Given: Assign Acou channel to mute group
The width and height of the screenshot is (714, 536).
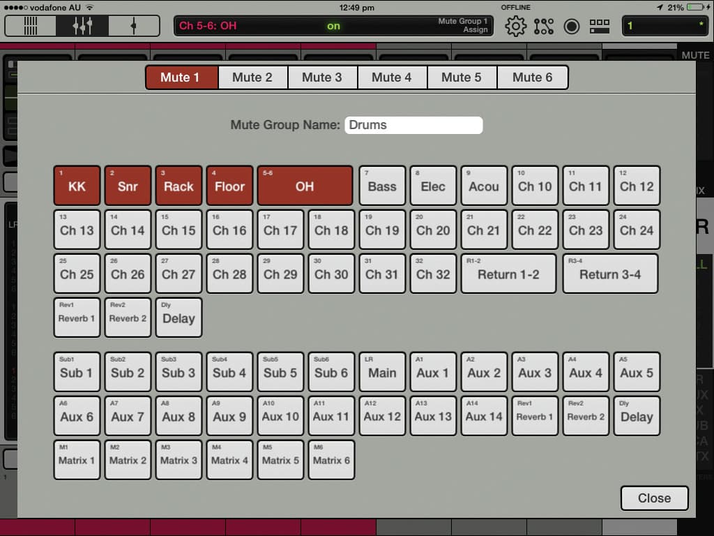Looking at the screenshot, I should click(484, 186).
